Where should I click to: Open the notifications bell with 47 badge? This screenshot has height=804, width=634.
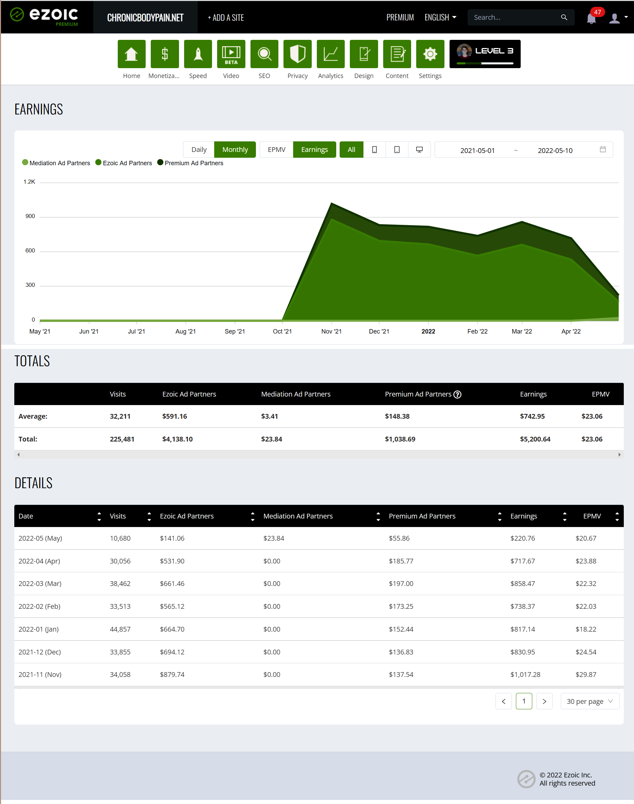coord(592,18)
